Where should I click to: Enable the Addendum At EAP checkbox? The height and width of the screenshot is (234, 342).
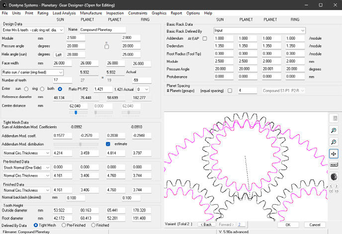(x=205, y=38)
